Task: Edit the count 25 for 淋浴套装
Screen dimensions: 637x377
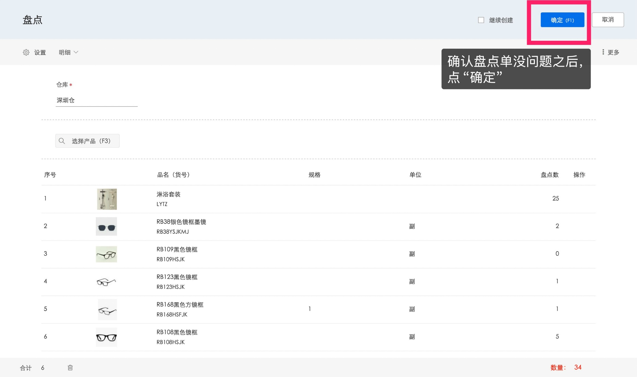Action: click(x=555, y=199)
